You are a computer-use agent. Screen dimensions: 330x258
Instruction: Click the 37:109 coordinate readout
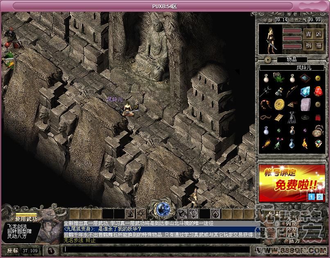pyautogui.click(x=30, y=251)
